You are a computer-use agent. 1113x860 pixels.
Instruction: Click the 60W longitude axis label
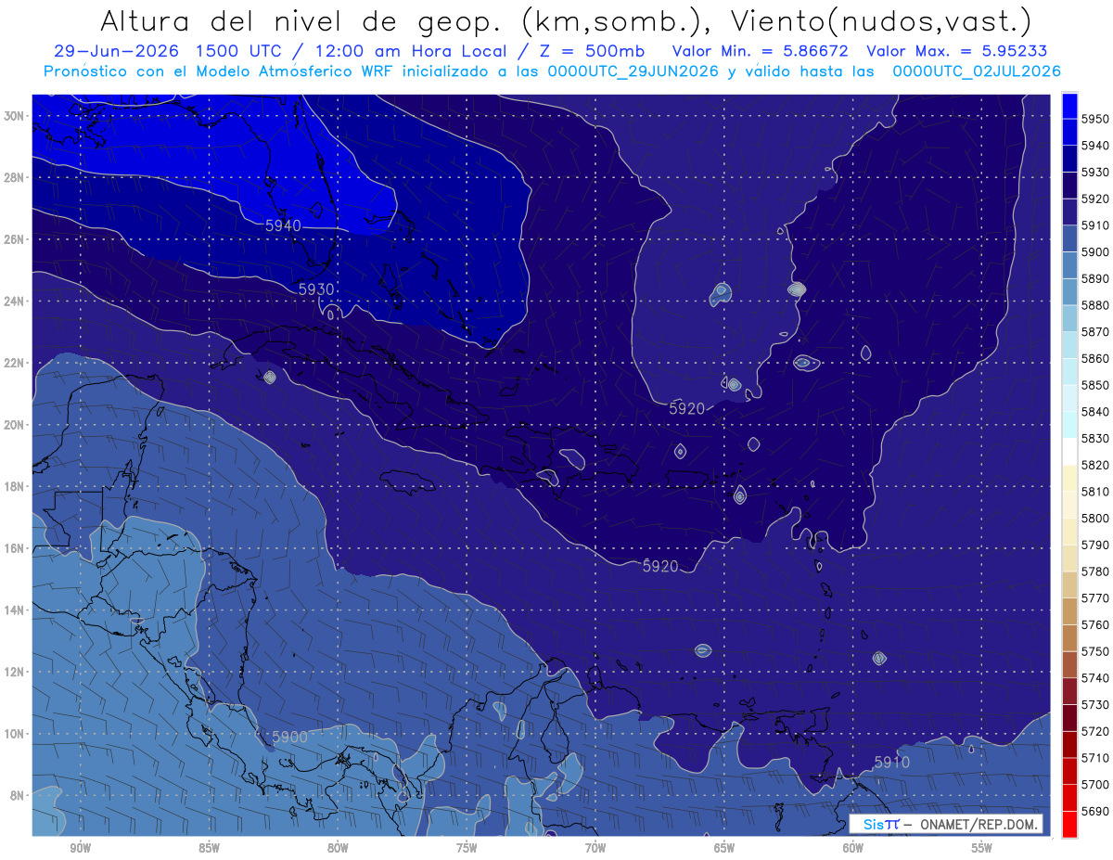tap(853, 848)
